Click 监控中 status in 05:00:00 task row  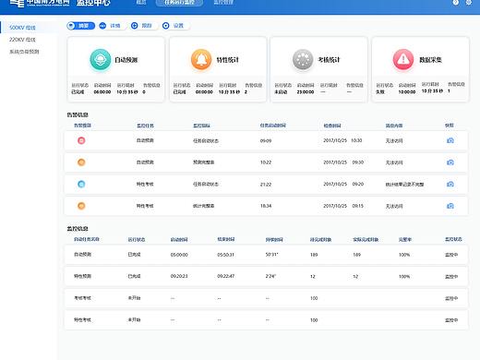coord(451,255)
